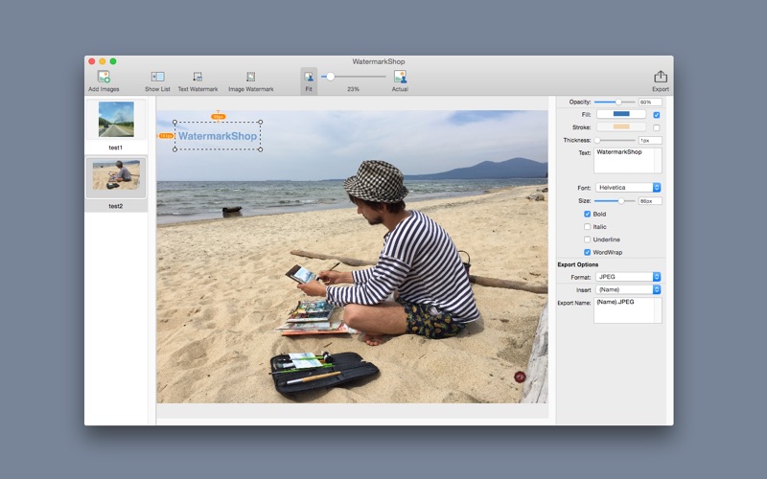Uncheck the Fill checkbox

point(657,115)
